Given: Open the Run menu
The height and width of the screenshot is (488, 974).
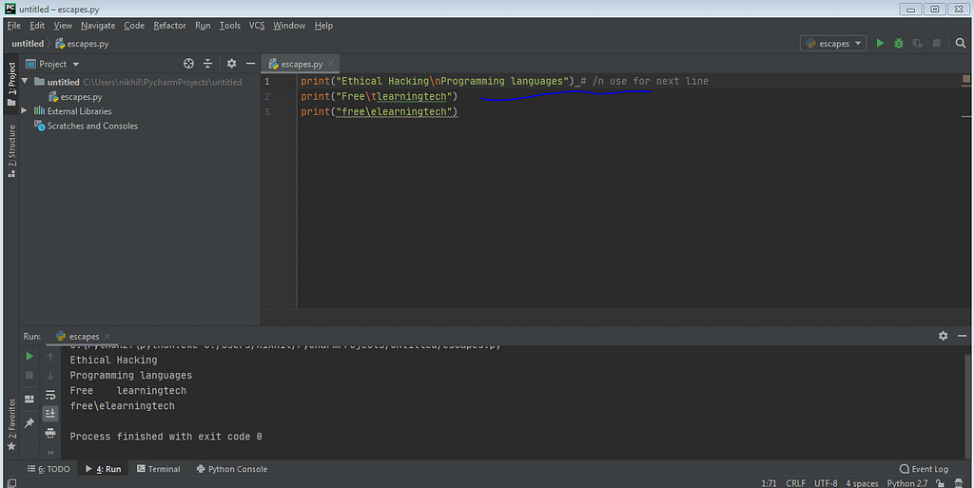Looking at the screenshot, I should coord(203,26).
